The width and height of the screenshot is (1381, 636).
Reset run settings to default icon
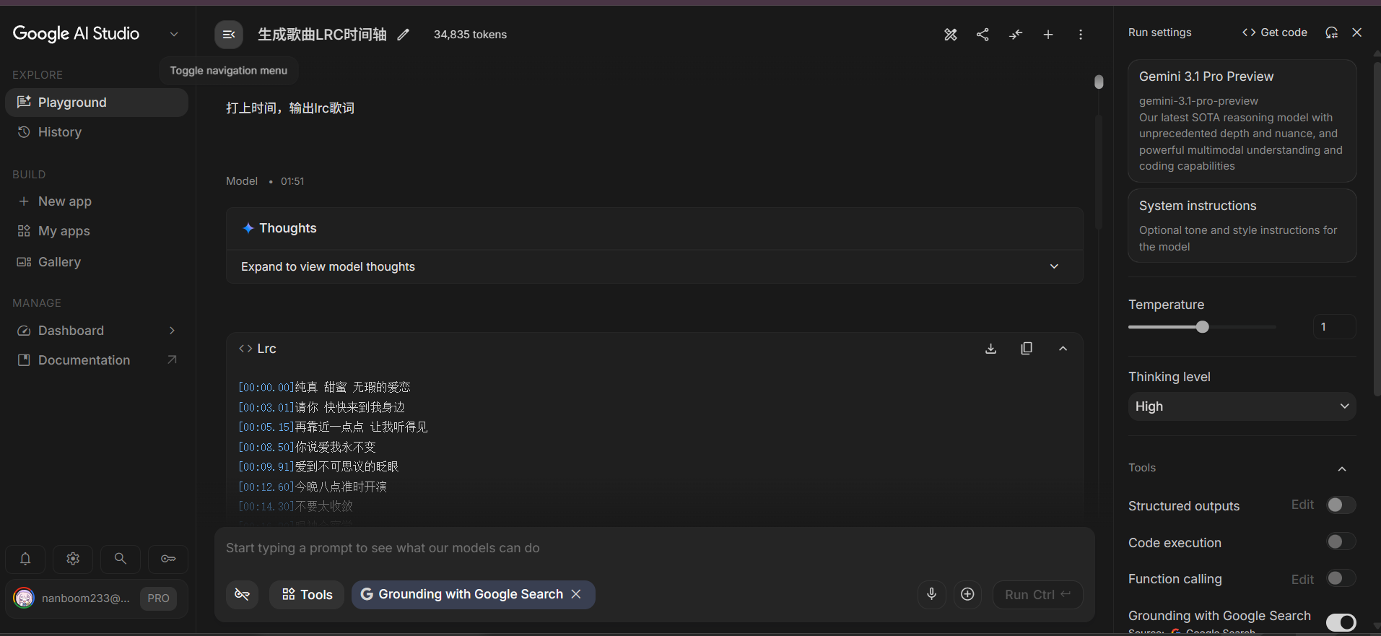[1332, 32]
